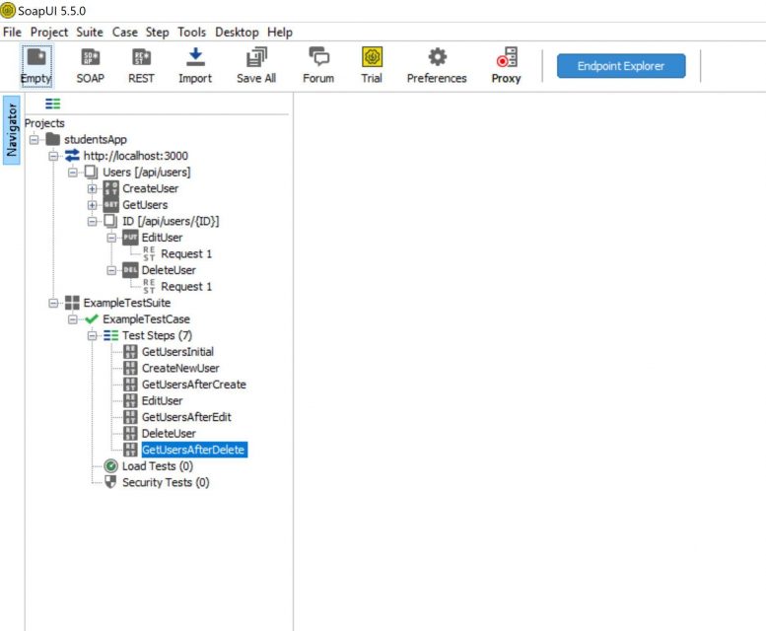Screen dimensions: 766x631
Task: Select the GetUsersAfterDelete test step
Action: coord(193,450)
